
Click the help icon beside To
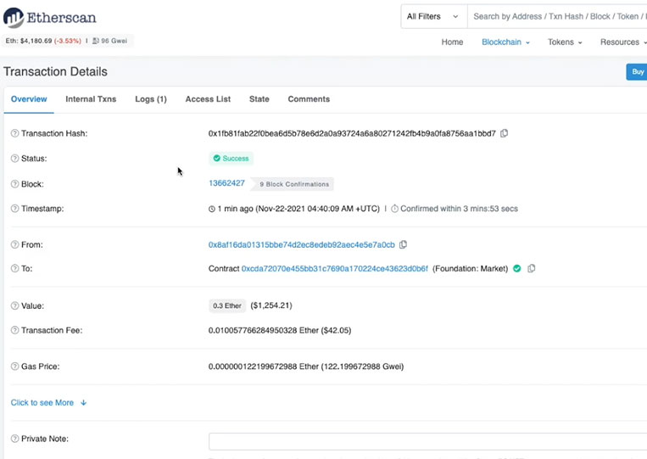click(x=15, y=268)
